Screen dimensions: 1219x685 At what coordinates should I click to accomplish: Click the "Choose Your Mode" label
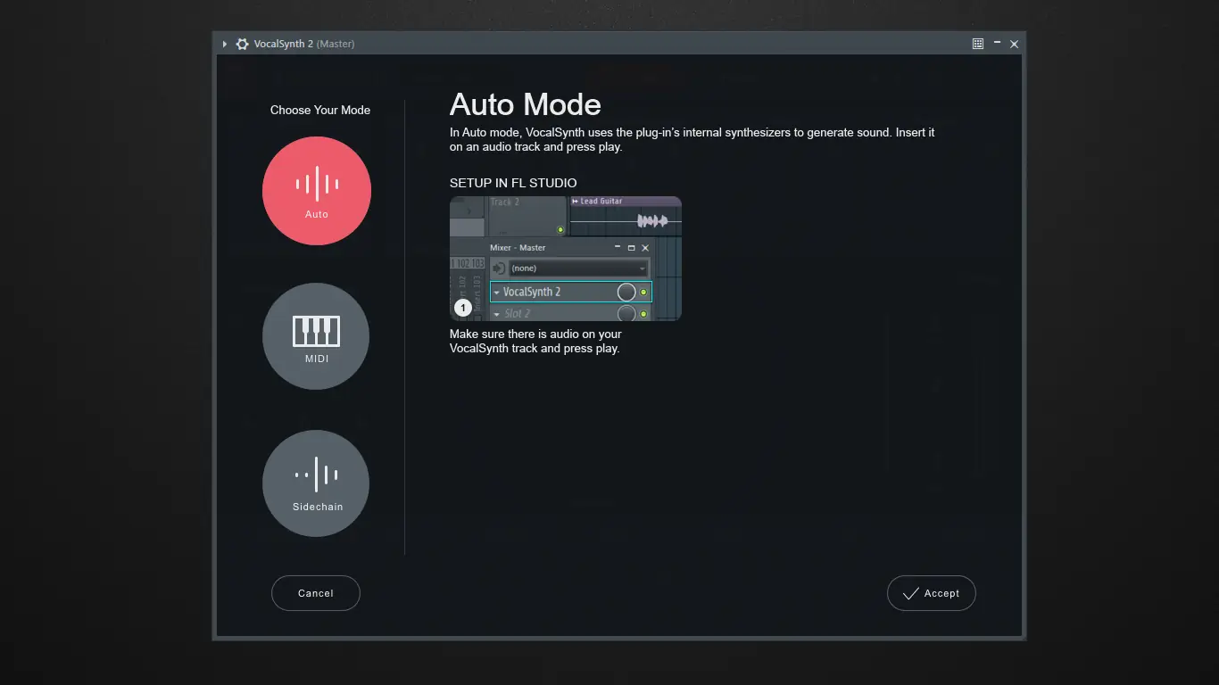[320, 110]
